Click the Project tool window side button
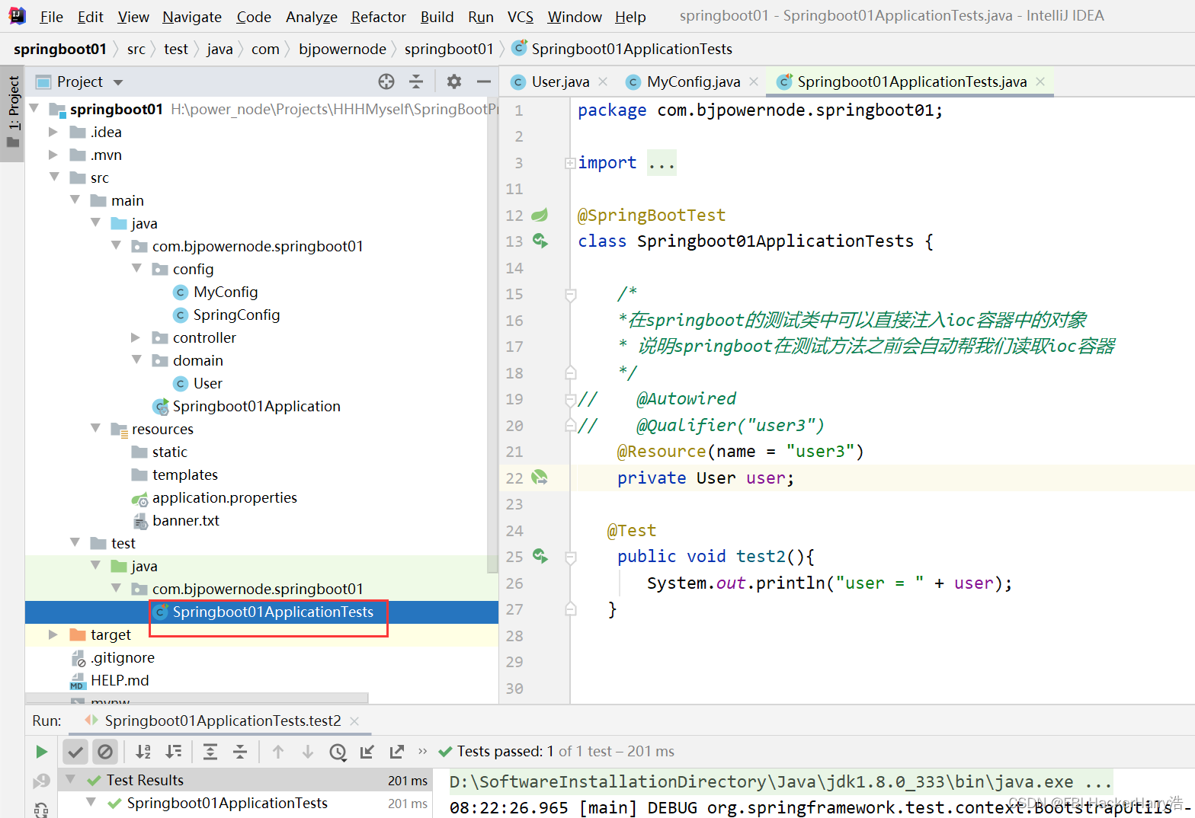This screenshot has width=1195, height=818. pos(13,113)
